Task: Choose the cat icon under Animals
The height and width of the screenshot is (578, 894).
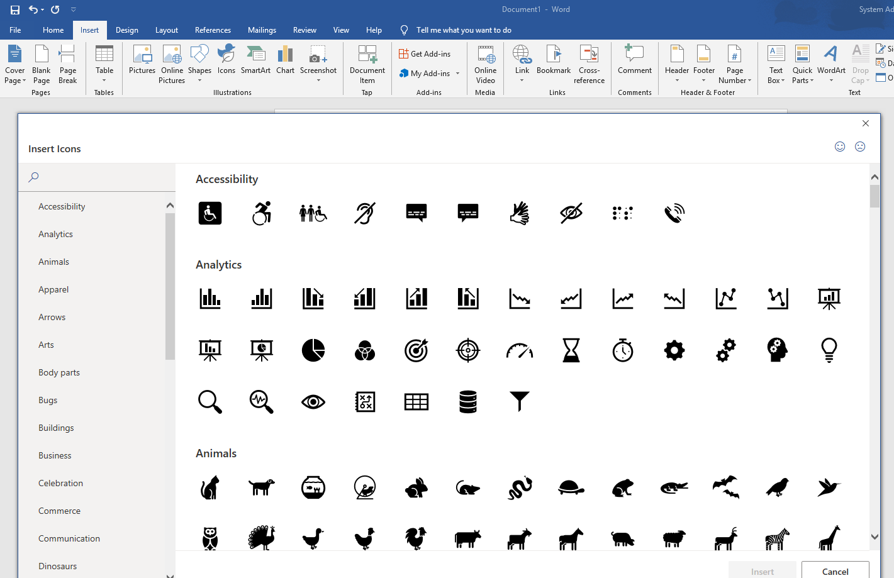Action: (x=210, y=487)
